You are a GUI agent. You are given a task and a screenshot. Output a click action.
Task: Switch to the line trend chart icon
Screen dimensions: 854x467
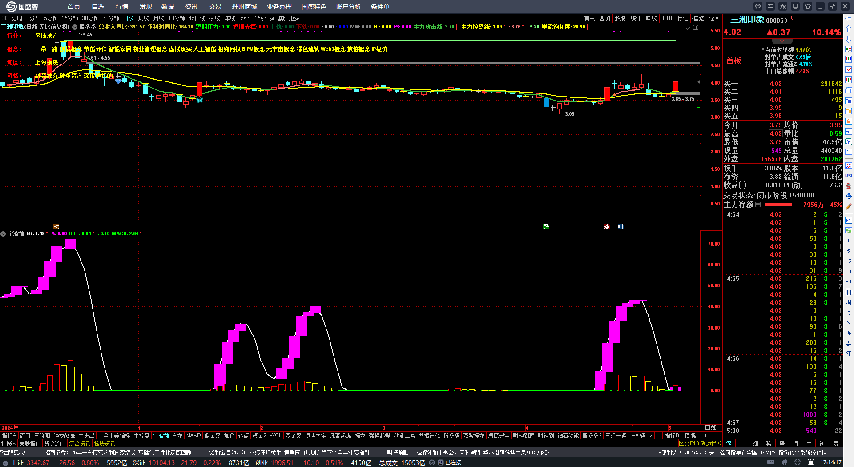point(849,70)
